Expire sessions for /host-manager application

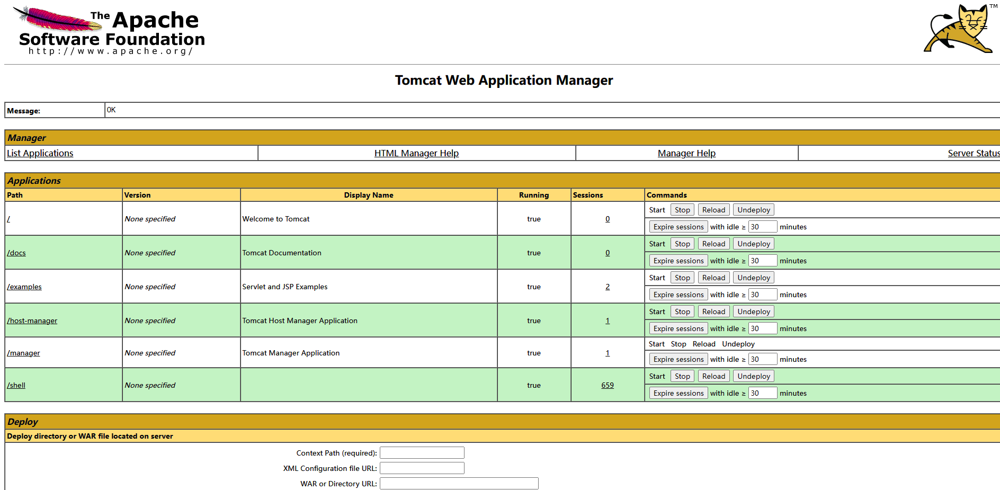(678, 328)
